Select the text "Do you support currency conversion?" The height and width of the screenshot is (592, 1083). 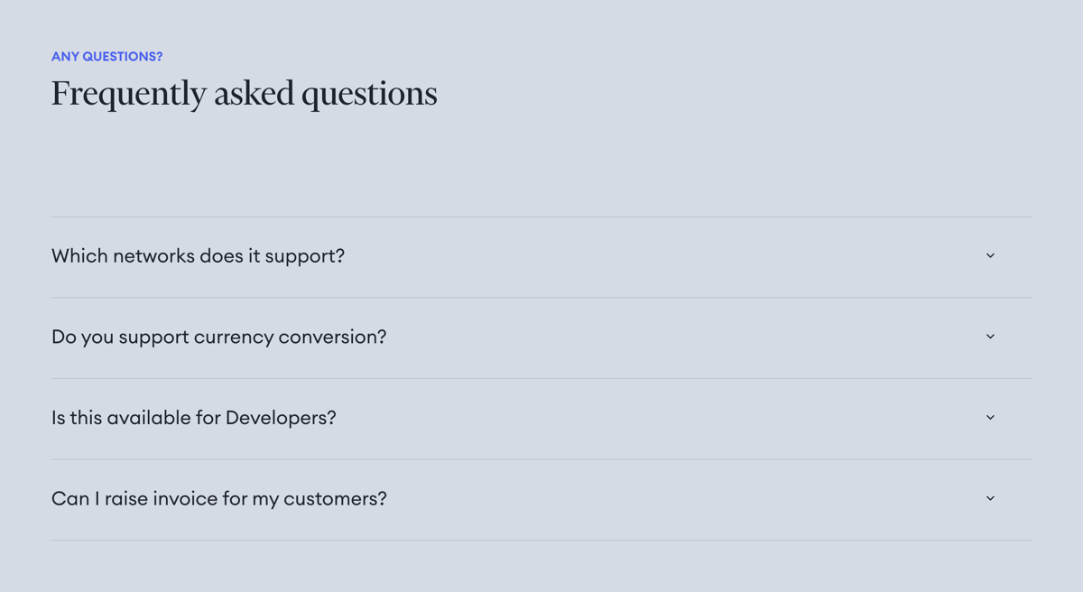pos(218,337)
